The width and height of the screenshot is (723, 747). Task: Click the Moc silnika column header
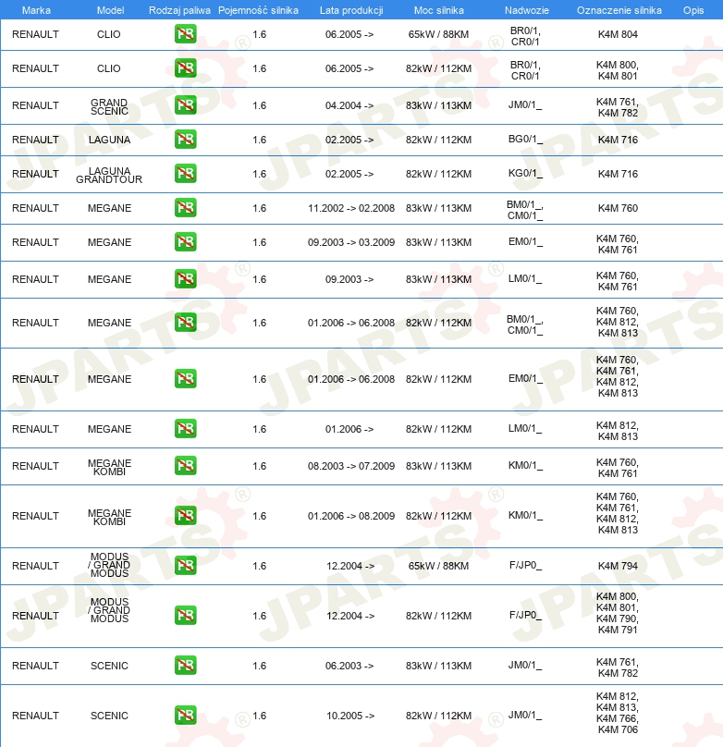click(x=438, y=10)
